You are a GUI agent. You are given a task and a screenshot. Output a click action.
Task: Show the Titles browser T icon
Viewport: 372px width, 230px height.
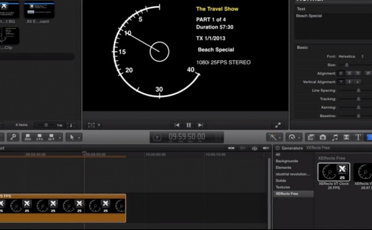click(x=358, y=137)
